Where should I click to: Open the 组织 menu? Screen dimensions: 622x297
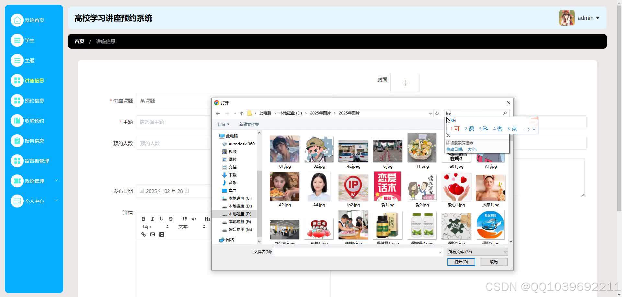click(223, 124)
